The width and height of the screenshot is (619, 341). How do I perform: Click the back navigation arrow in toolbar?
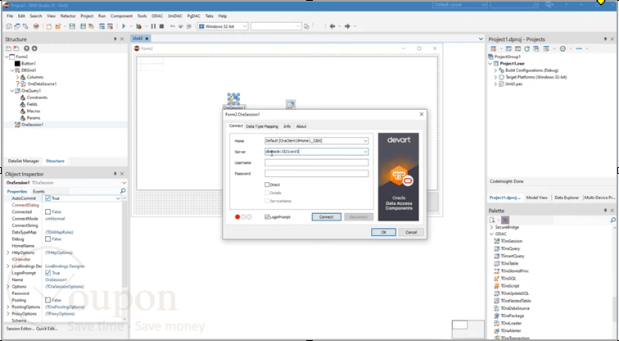click(x=332, y=26)
